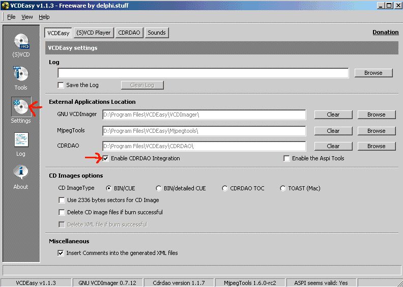Viewport: 403px width, 287px height.
Task: Switch to the (S)VCD Player tab
Action: (94, 33)
